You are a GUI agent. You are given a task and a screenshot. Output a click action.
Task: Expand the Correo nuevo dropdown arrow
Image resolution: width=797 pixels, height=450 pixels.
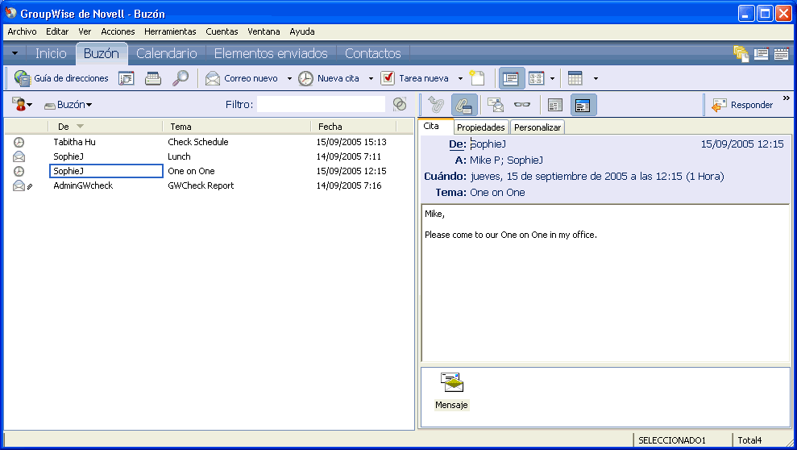point(289,79)
